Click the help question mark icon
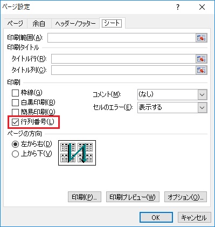The image size is (215, 227). tap(178, 7)
